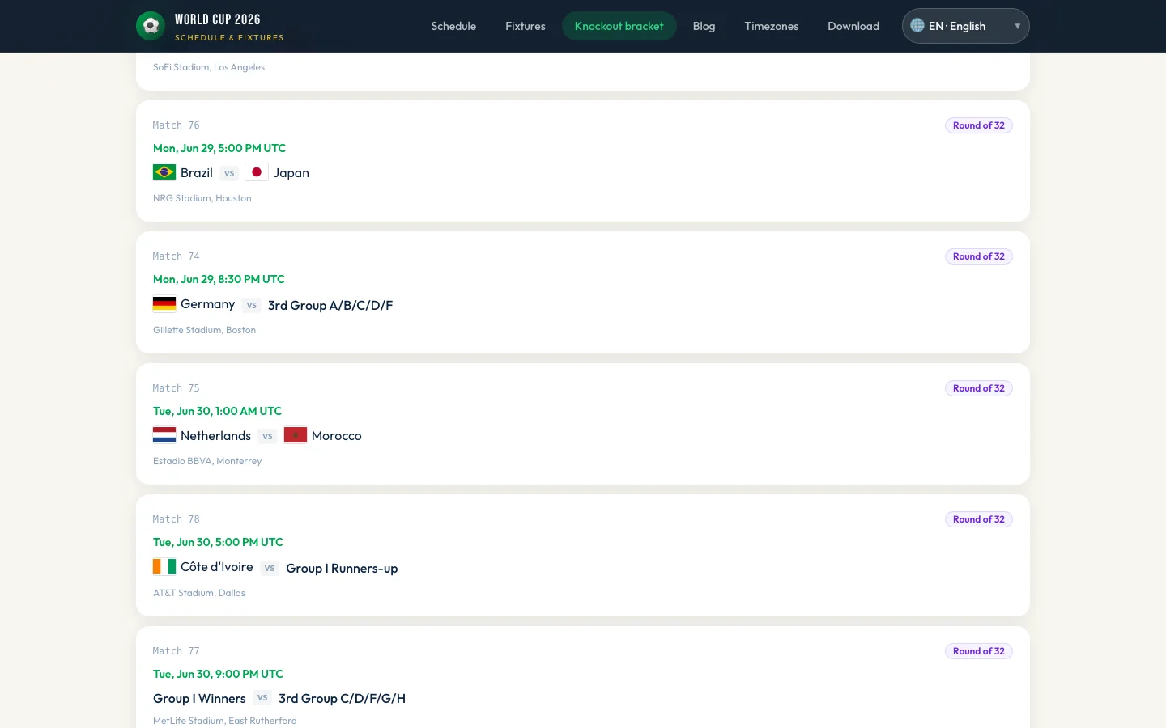
Task: Click Round of 32 badge on Match 78
Action: pos(979,519)
